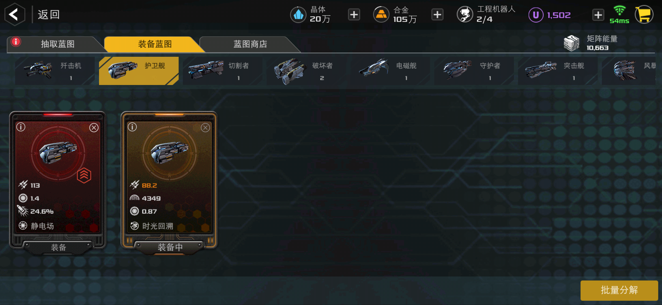Image resolution: width=662 pixels, height=305 pixels.
Task: Open the matrix energy cube icon
Action: pyautogui.click(x=571, y=43)
